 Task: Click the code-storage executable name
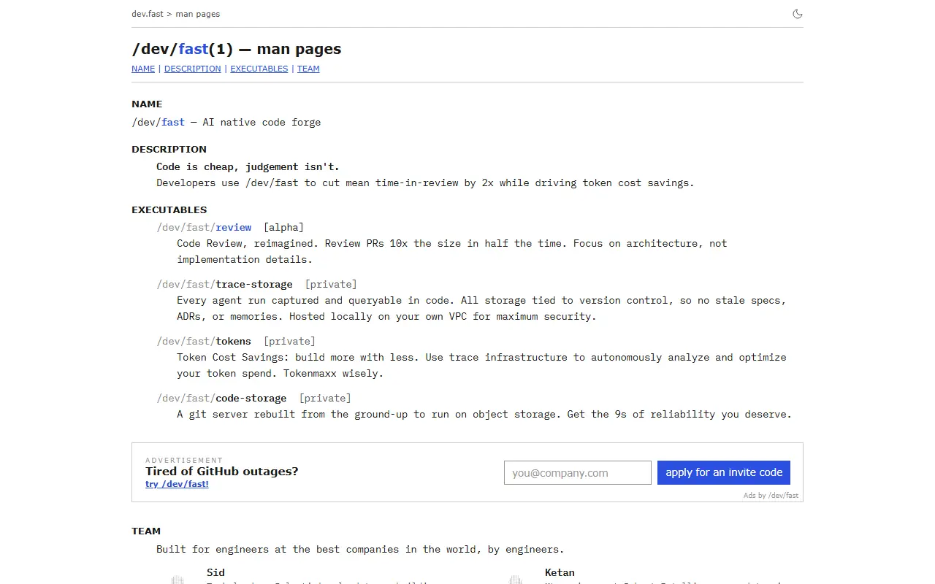pos(251,398)
